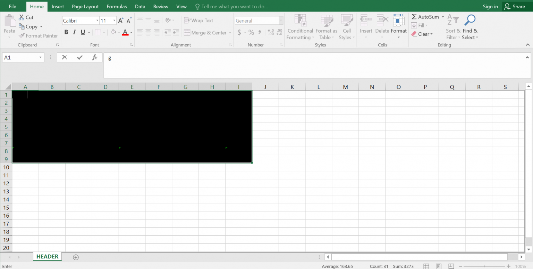Toggle bold formatting
This screenshot has height=269, width=533.
(x=66, y=32)
